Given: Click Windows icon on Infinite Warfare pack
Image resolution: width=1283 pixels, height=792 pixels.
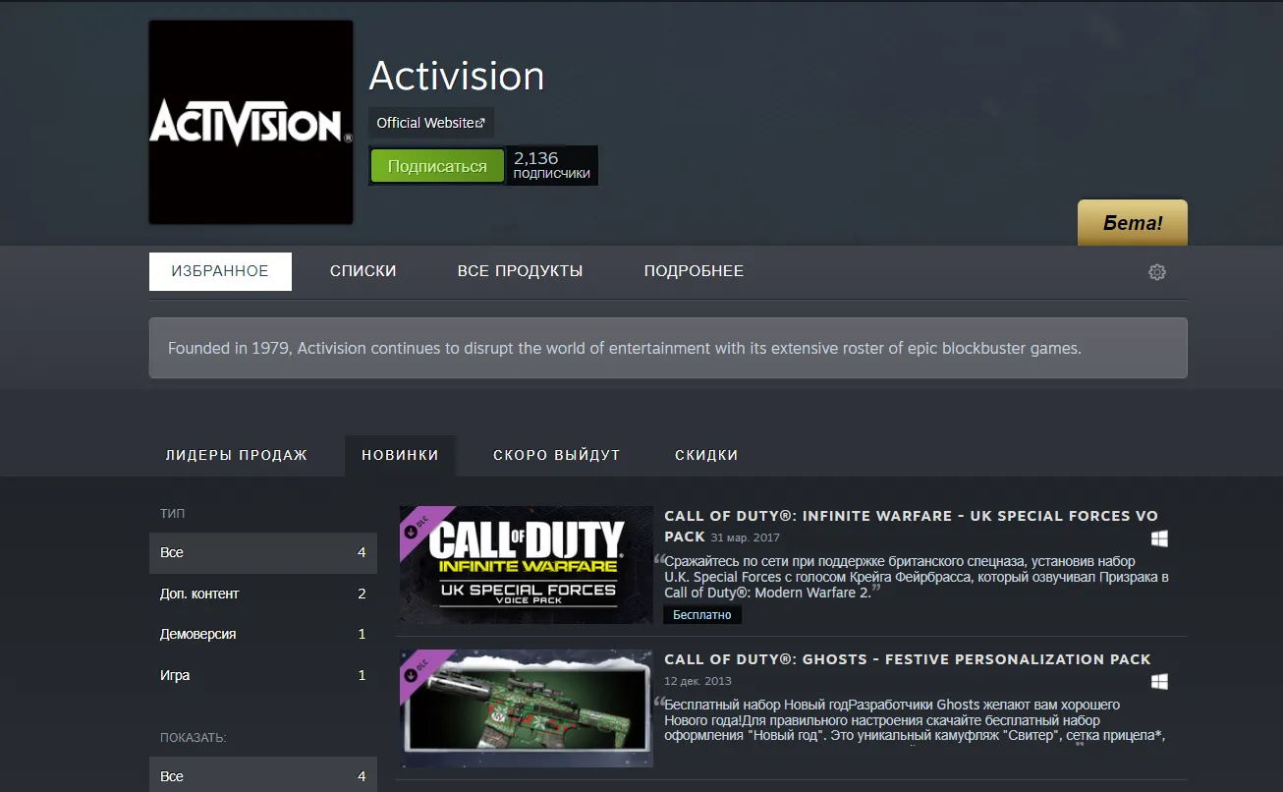Looking at the screenshot, I should 1159,538.
